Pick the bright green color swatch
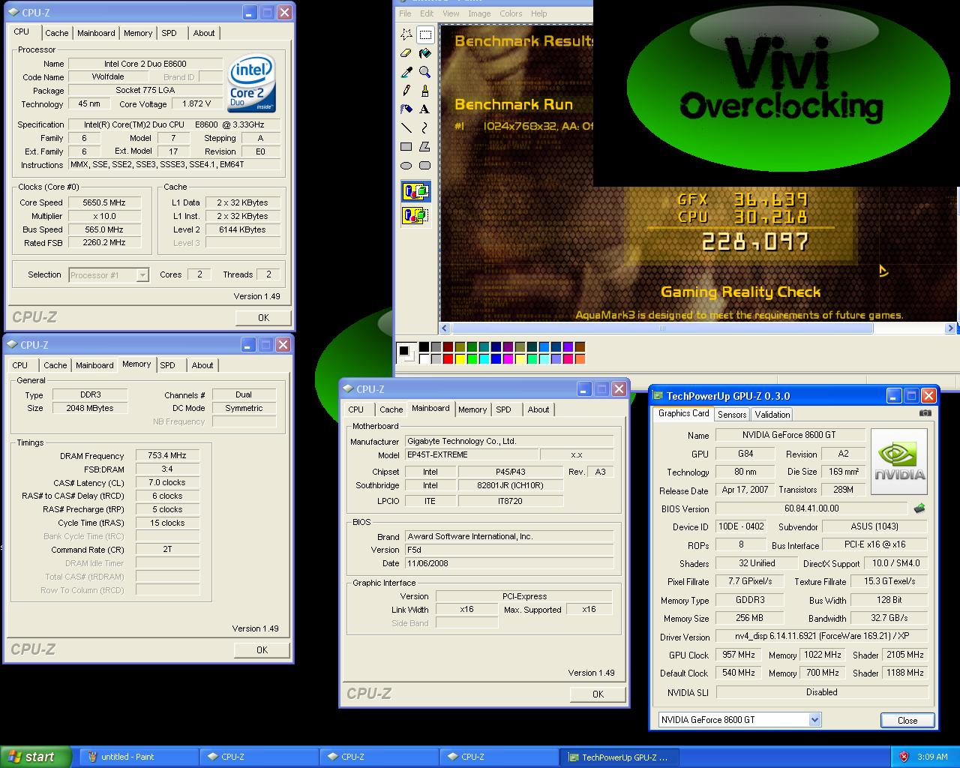Viewport: 960px width, 768px height. click(x=472, y=359)
